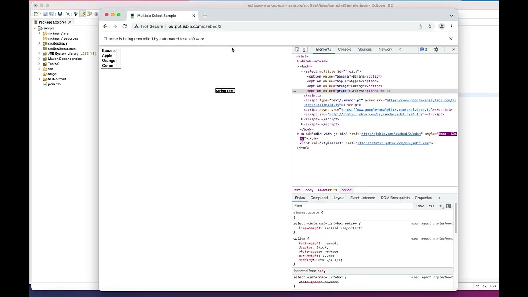Close the Package Explorer view tab

[x=70, y=22]
